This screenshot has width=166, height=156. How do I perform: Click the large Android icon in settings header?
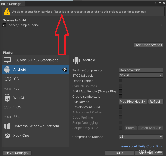76,60
